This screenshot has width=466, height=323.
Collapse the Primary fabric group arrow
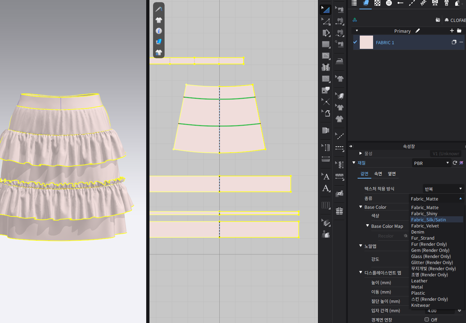click(357, 31)
